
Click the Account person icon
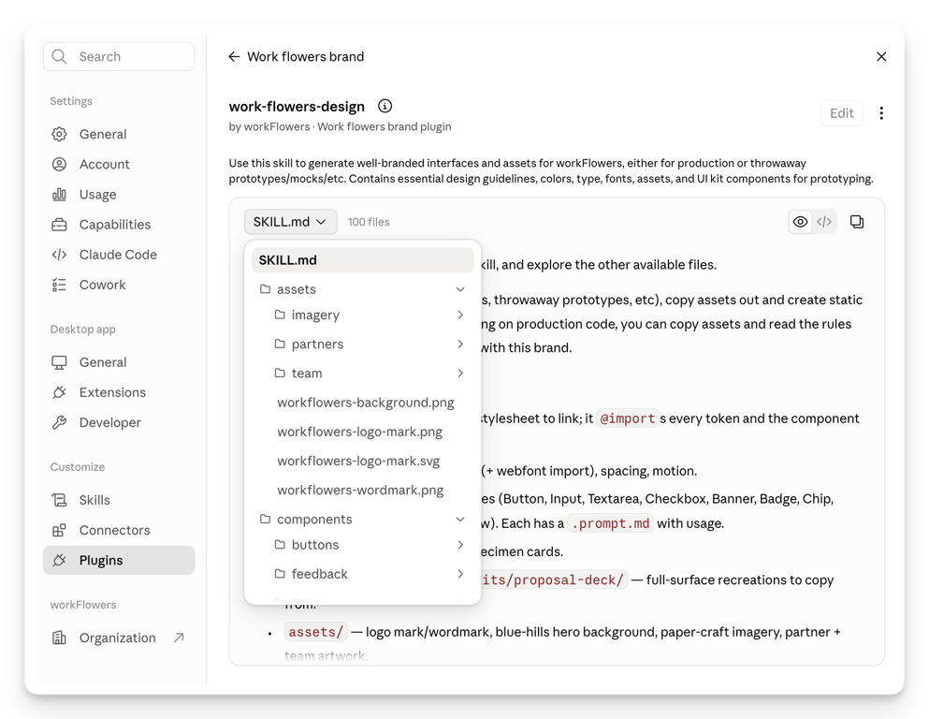coord(59,164)
